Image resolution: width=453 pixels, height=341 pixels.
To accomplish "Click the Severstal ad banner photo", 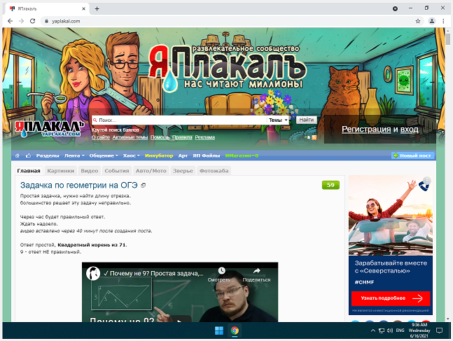I will [x=391, y=215].
